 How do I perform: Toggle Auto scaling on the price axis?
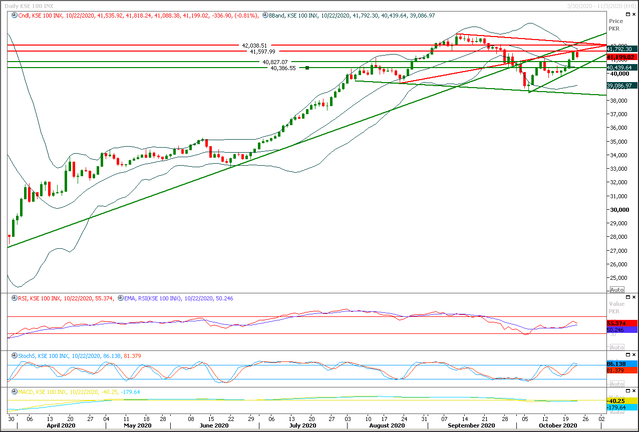(x=617, y=290)
